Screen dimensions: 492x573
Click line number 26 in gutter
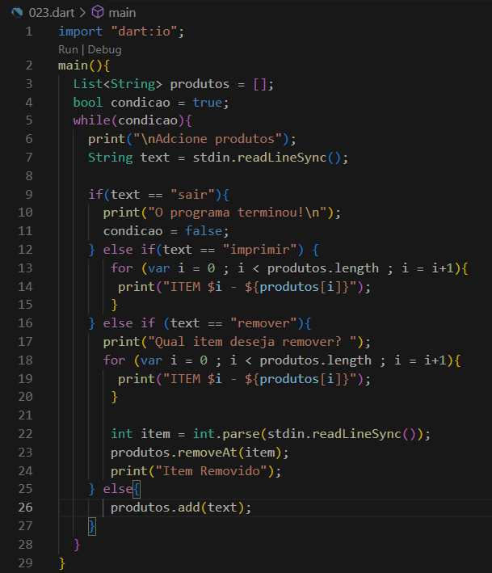(x=25, y=508)
